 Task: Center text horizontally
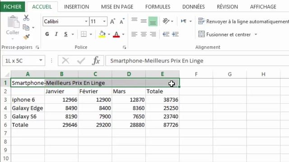pyautogui.click(x=144, y=34)
